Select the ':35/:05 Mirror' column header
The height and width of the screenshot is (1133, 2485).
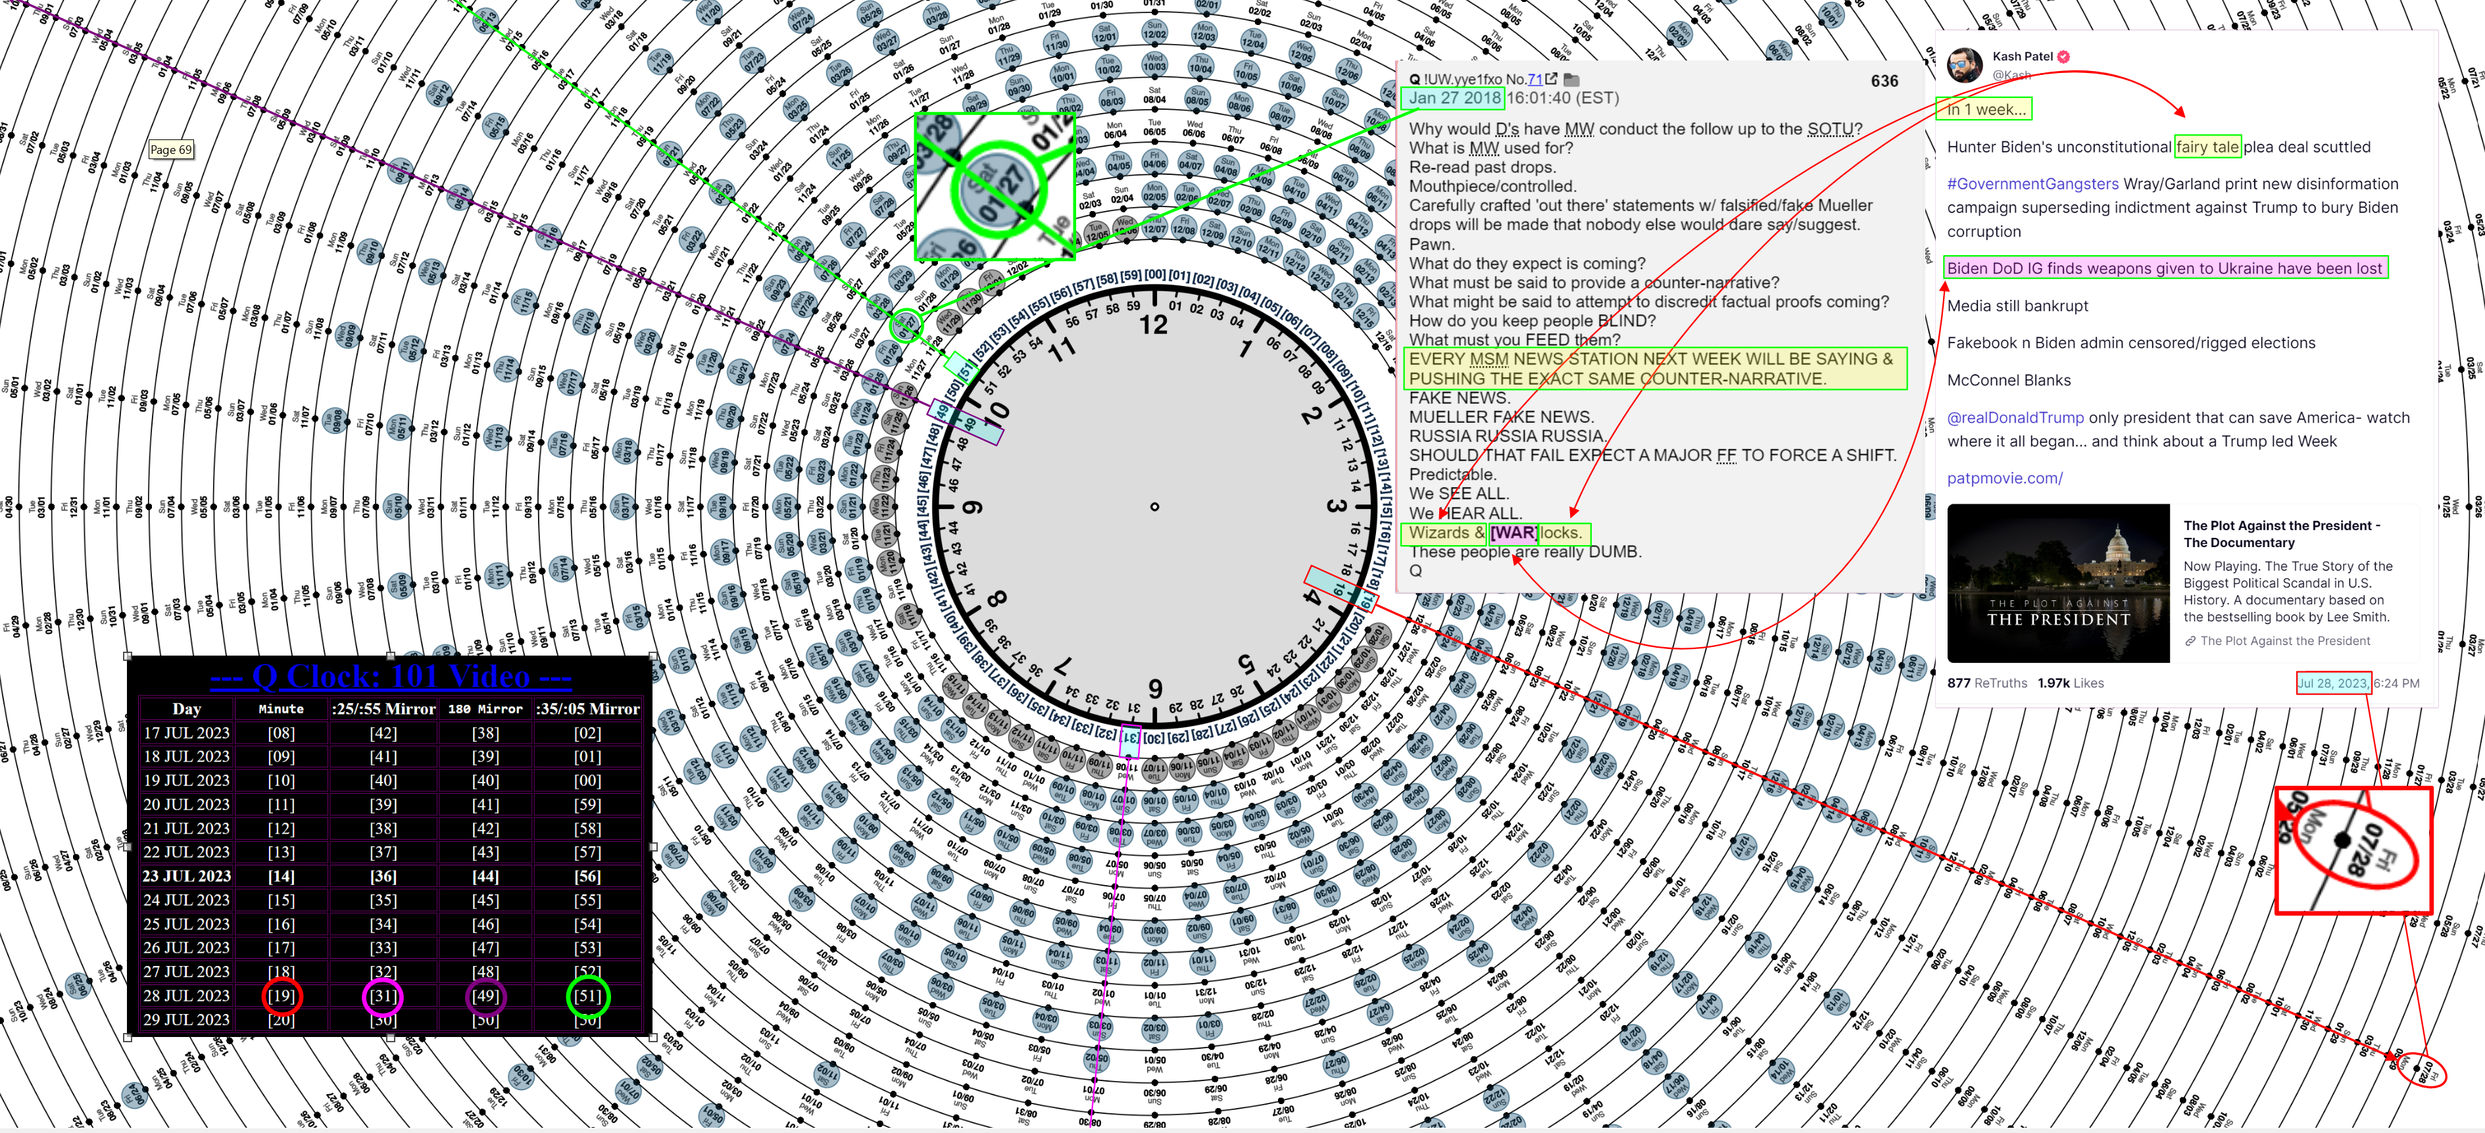point(587,709)
